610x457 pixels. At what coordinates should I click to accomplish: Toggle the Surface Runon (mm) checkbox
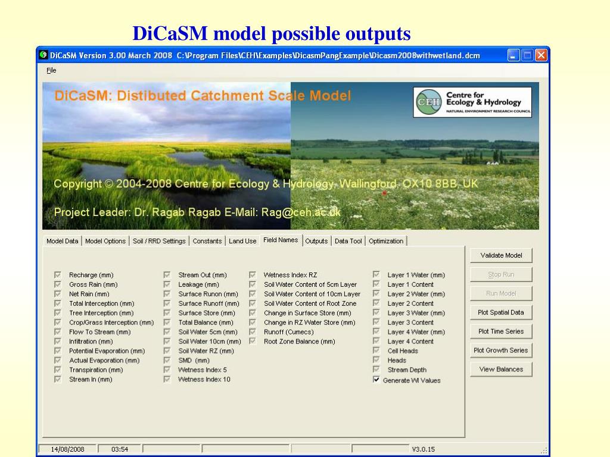167,294
